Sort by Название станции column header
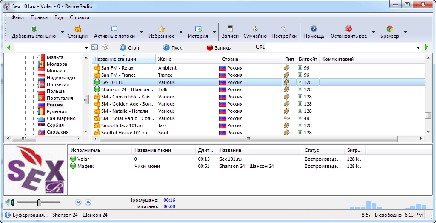Viewport: 436px width, 223px height. pyautogui.click(x=124, y=59)
